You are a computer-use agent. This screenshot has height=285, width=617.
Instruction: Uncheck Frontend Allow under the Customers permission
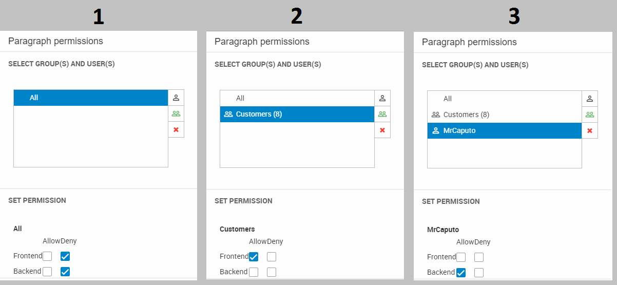[x=254, y=257]
